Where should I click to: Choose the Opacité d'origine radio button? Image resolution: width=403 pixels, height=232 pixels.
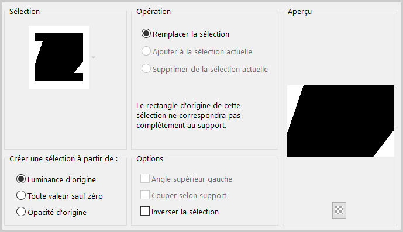[x=21, y=212]
